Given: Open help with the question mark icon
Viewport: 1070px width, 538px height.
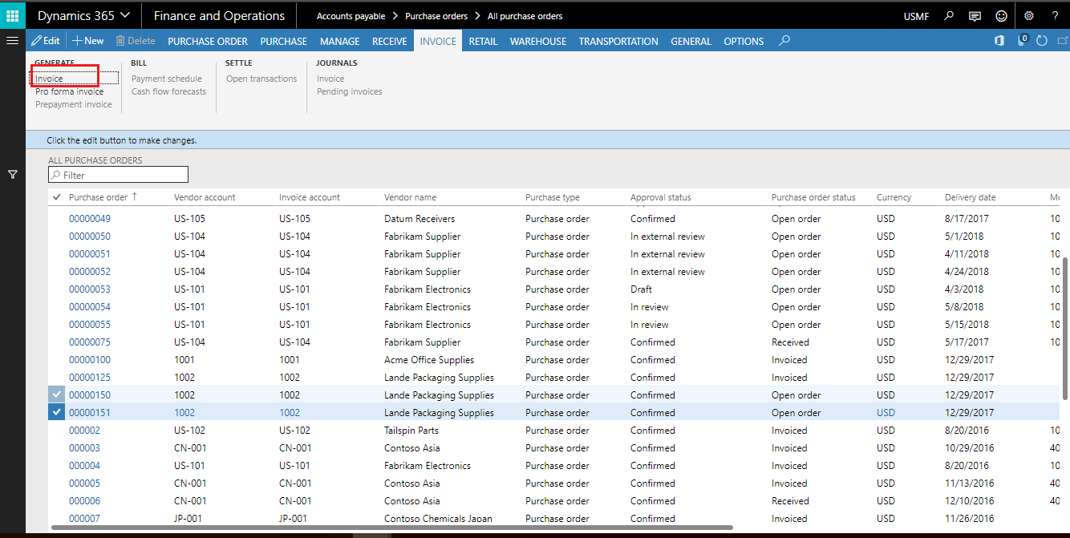Looking at the screenshot, I should [1055, 14].
